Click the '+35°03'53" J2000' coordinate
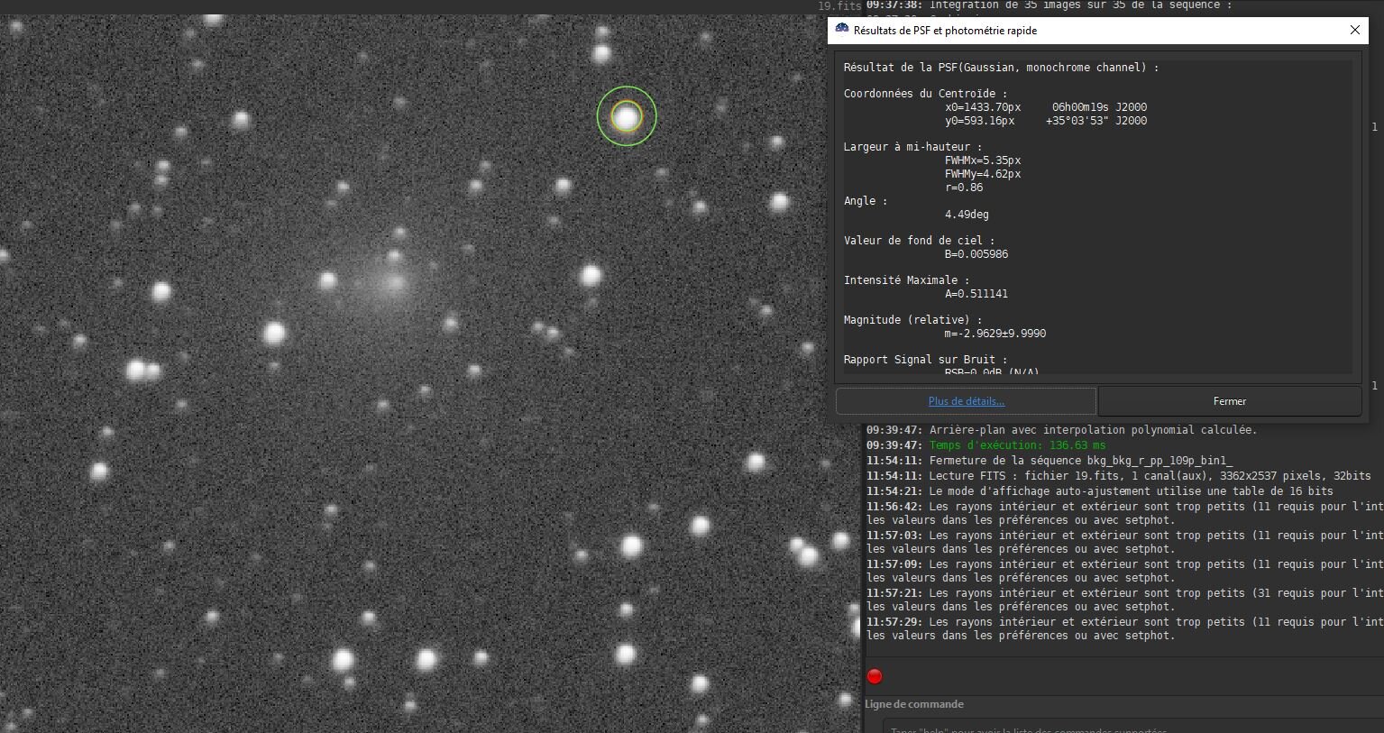This screenshot has width=1384, height=733. tap(1096, 121)
